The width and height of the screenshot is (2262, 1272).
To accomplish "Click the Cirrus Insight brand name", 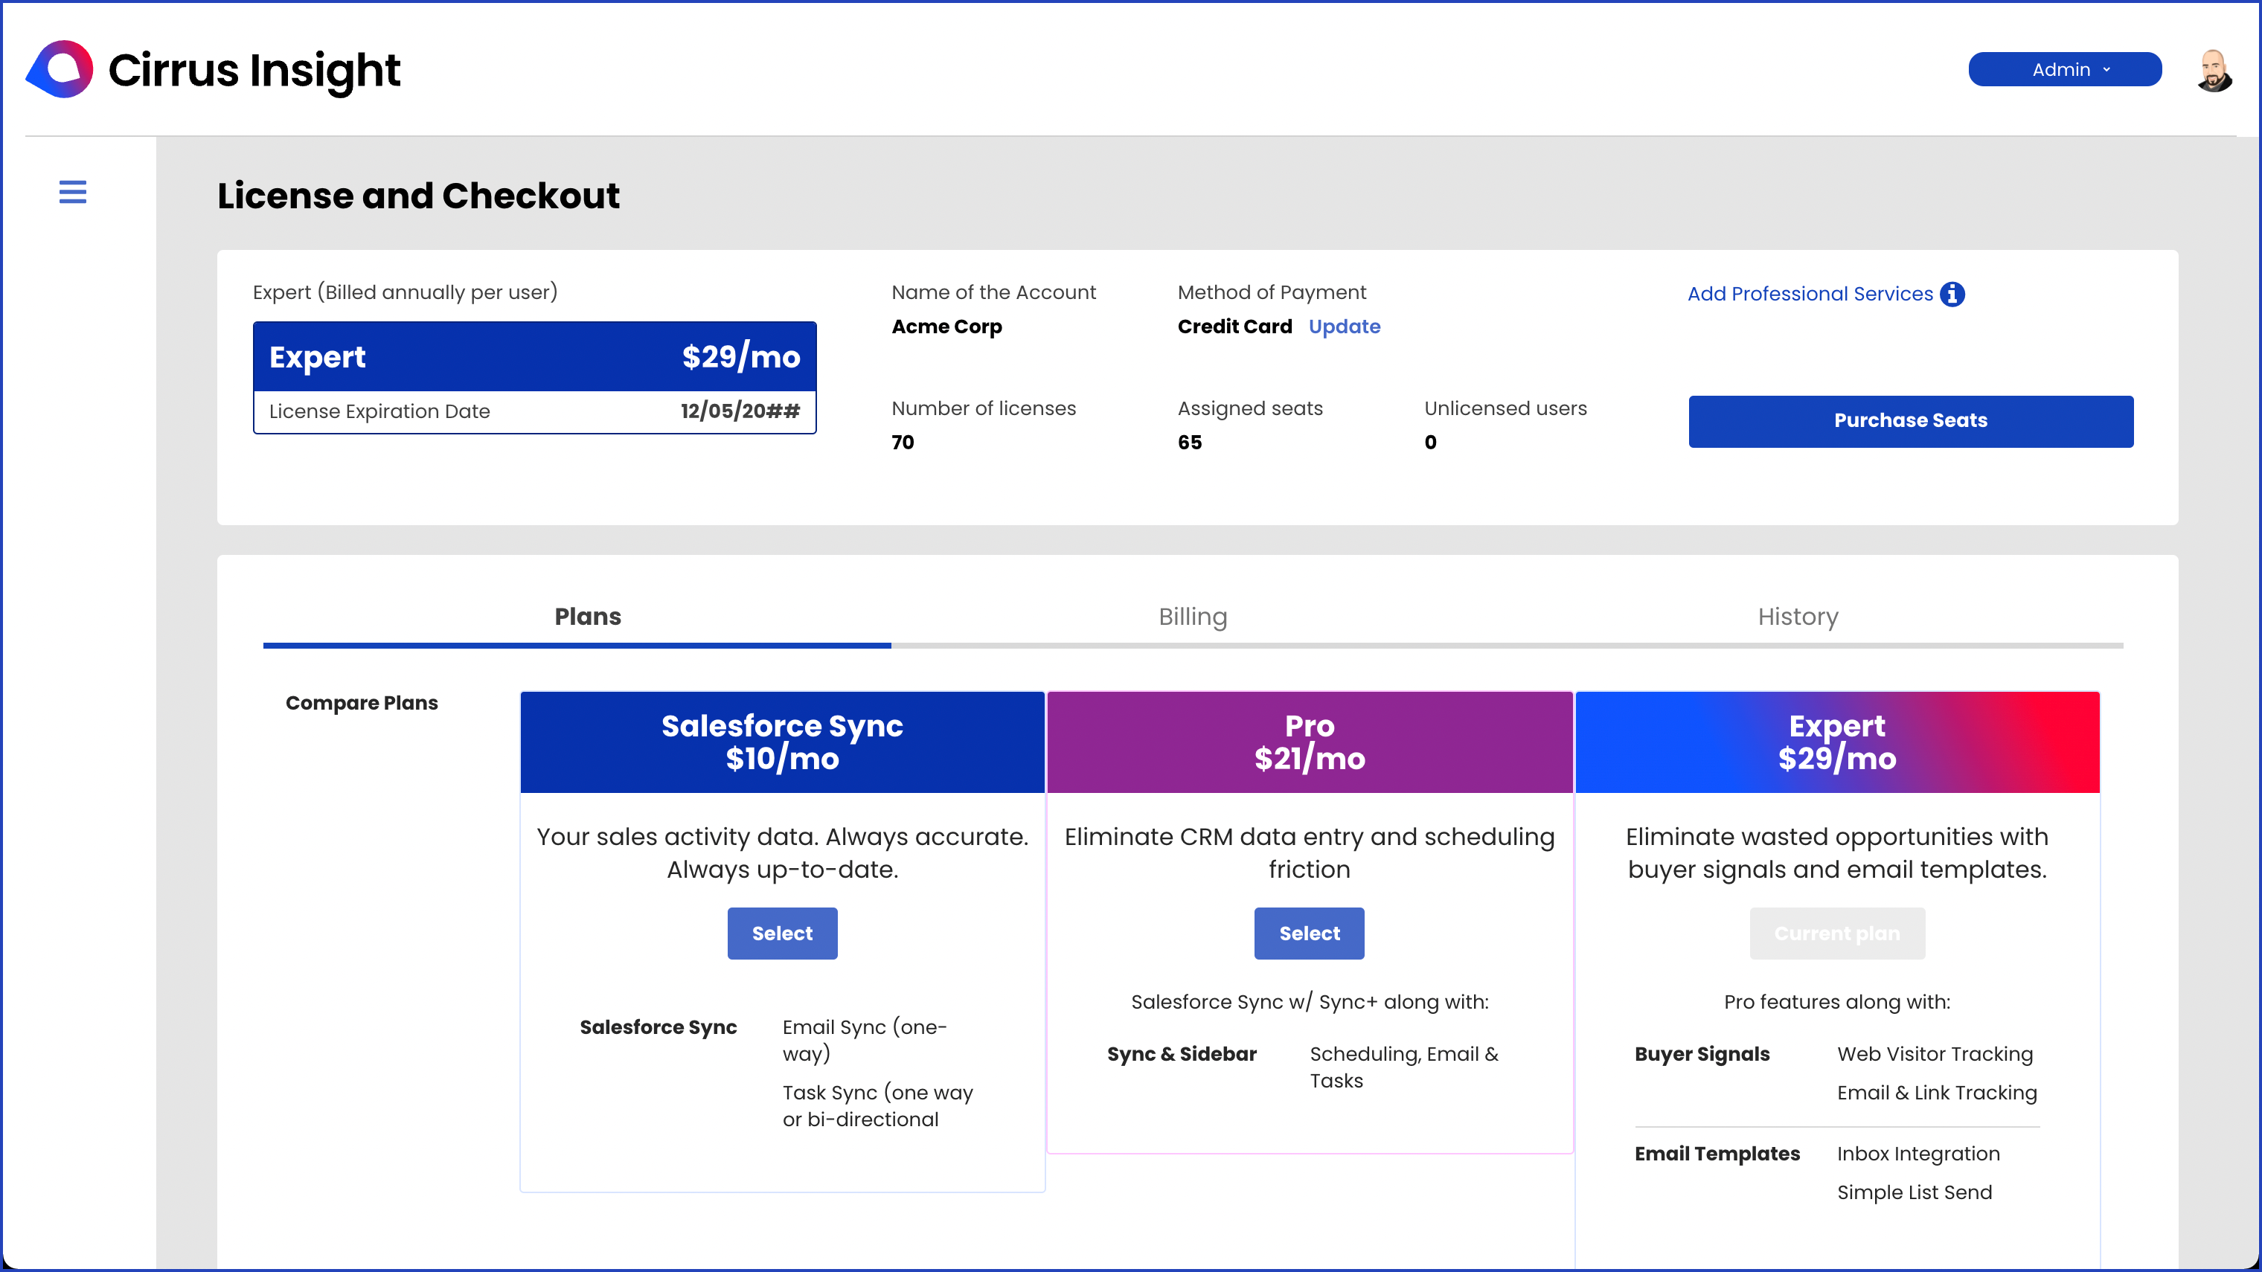I will click(x=254, y=70).
